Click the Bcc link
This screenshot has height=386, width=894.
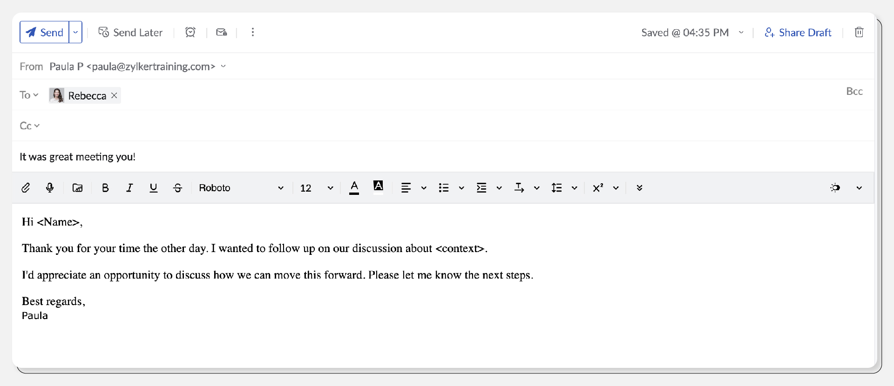[x=854, y=91]
